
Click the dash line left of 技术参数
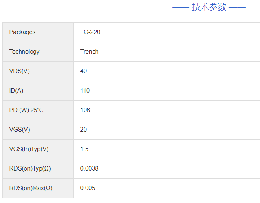tap(181, 7)
